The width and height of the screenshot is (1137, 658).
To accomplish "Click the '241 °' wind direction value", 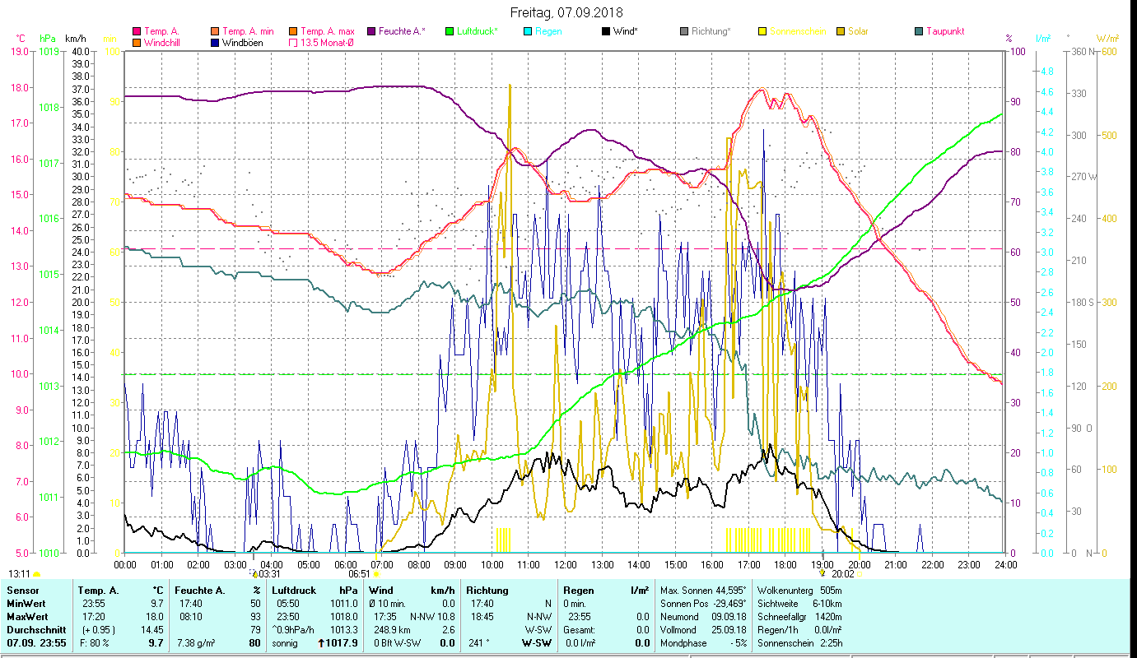I will [478, 643].
